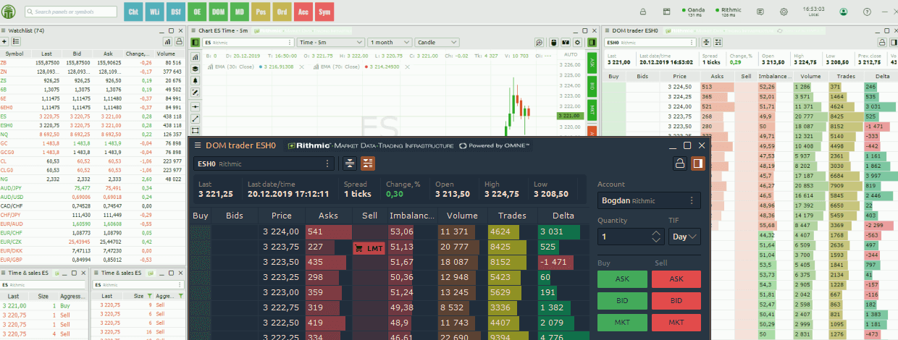Viewport: 898px width, 340px height.
Task: Click the application logo icon
Action: pyautogui.click(x=10, y=12)
